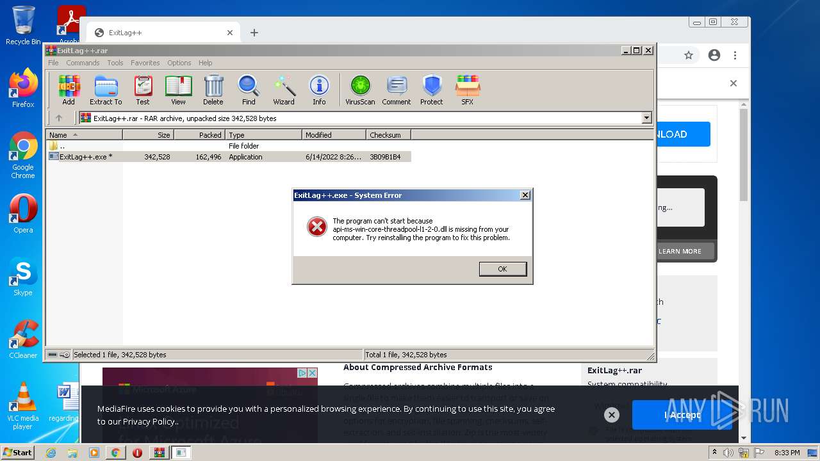Open the File menu in WinRAR
The width and height of the screenshot is (820, 461).
pyautogui.click(x=53, y=63)
